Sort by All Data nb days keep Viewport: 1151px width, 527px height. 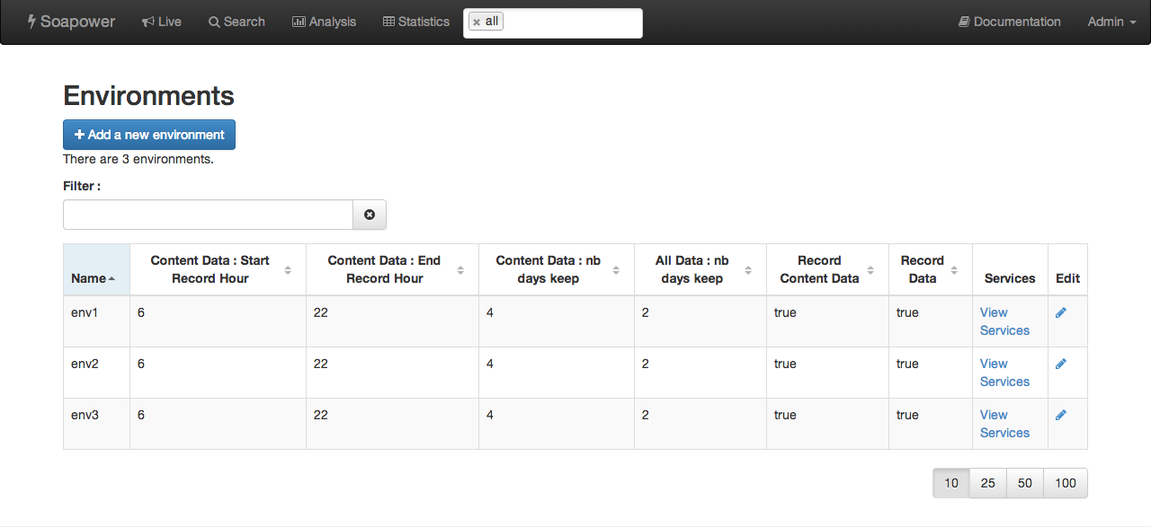point(700,269)
